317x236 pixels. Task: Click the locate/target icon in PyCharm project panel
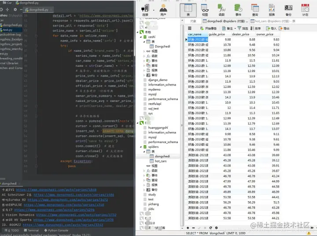(x=1, y=10)
